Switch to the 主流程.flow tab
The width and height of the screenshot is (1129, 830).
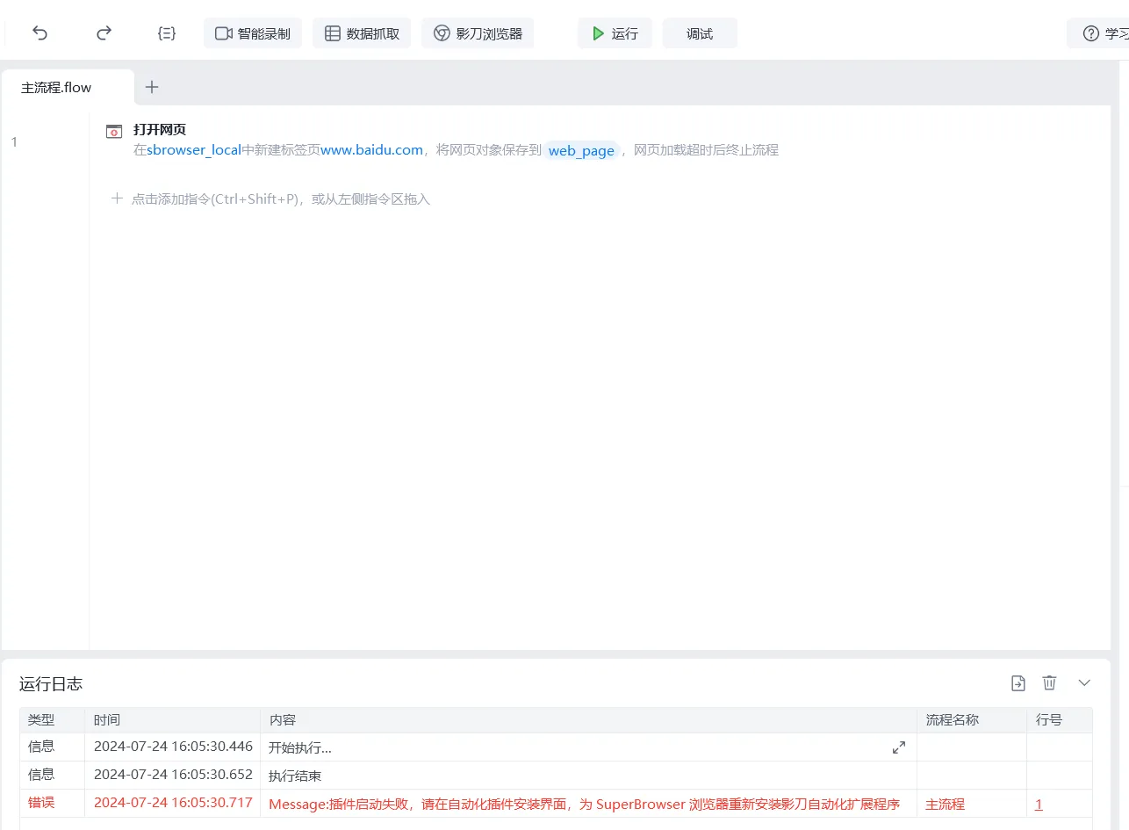[x=56, y=88]
